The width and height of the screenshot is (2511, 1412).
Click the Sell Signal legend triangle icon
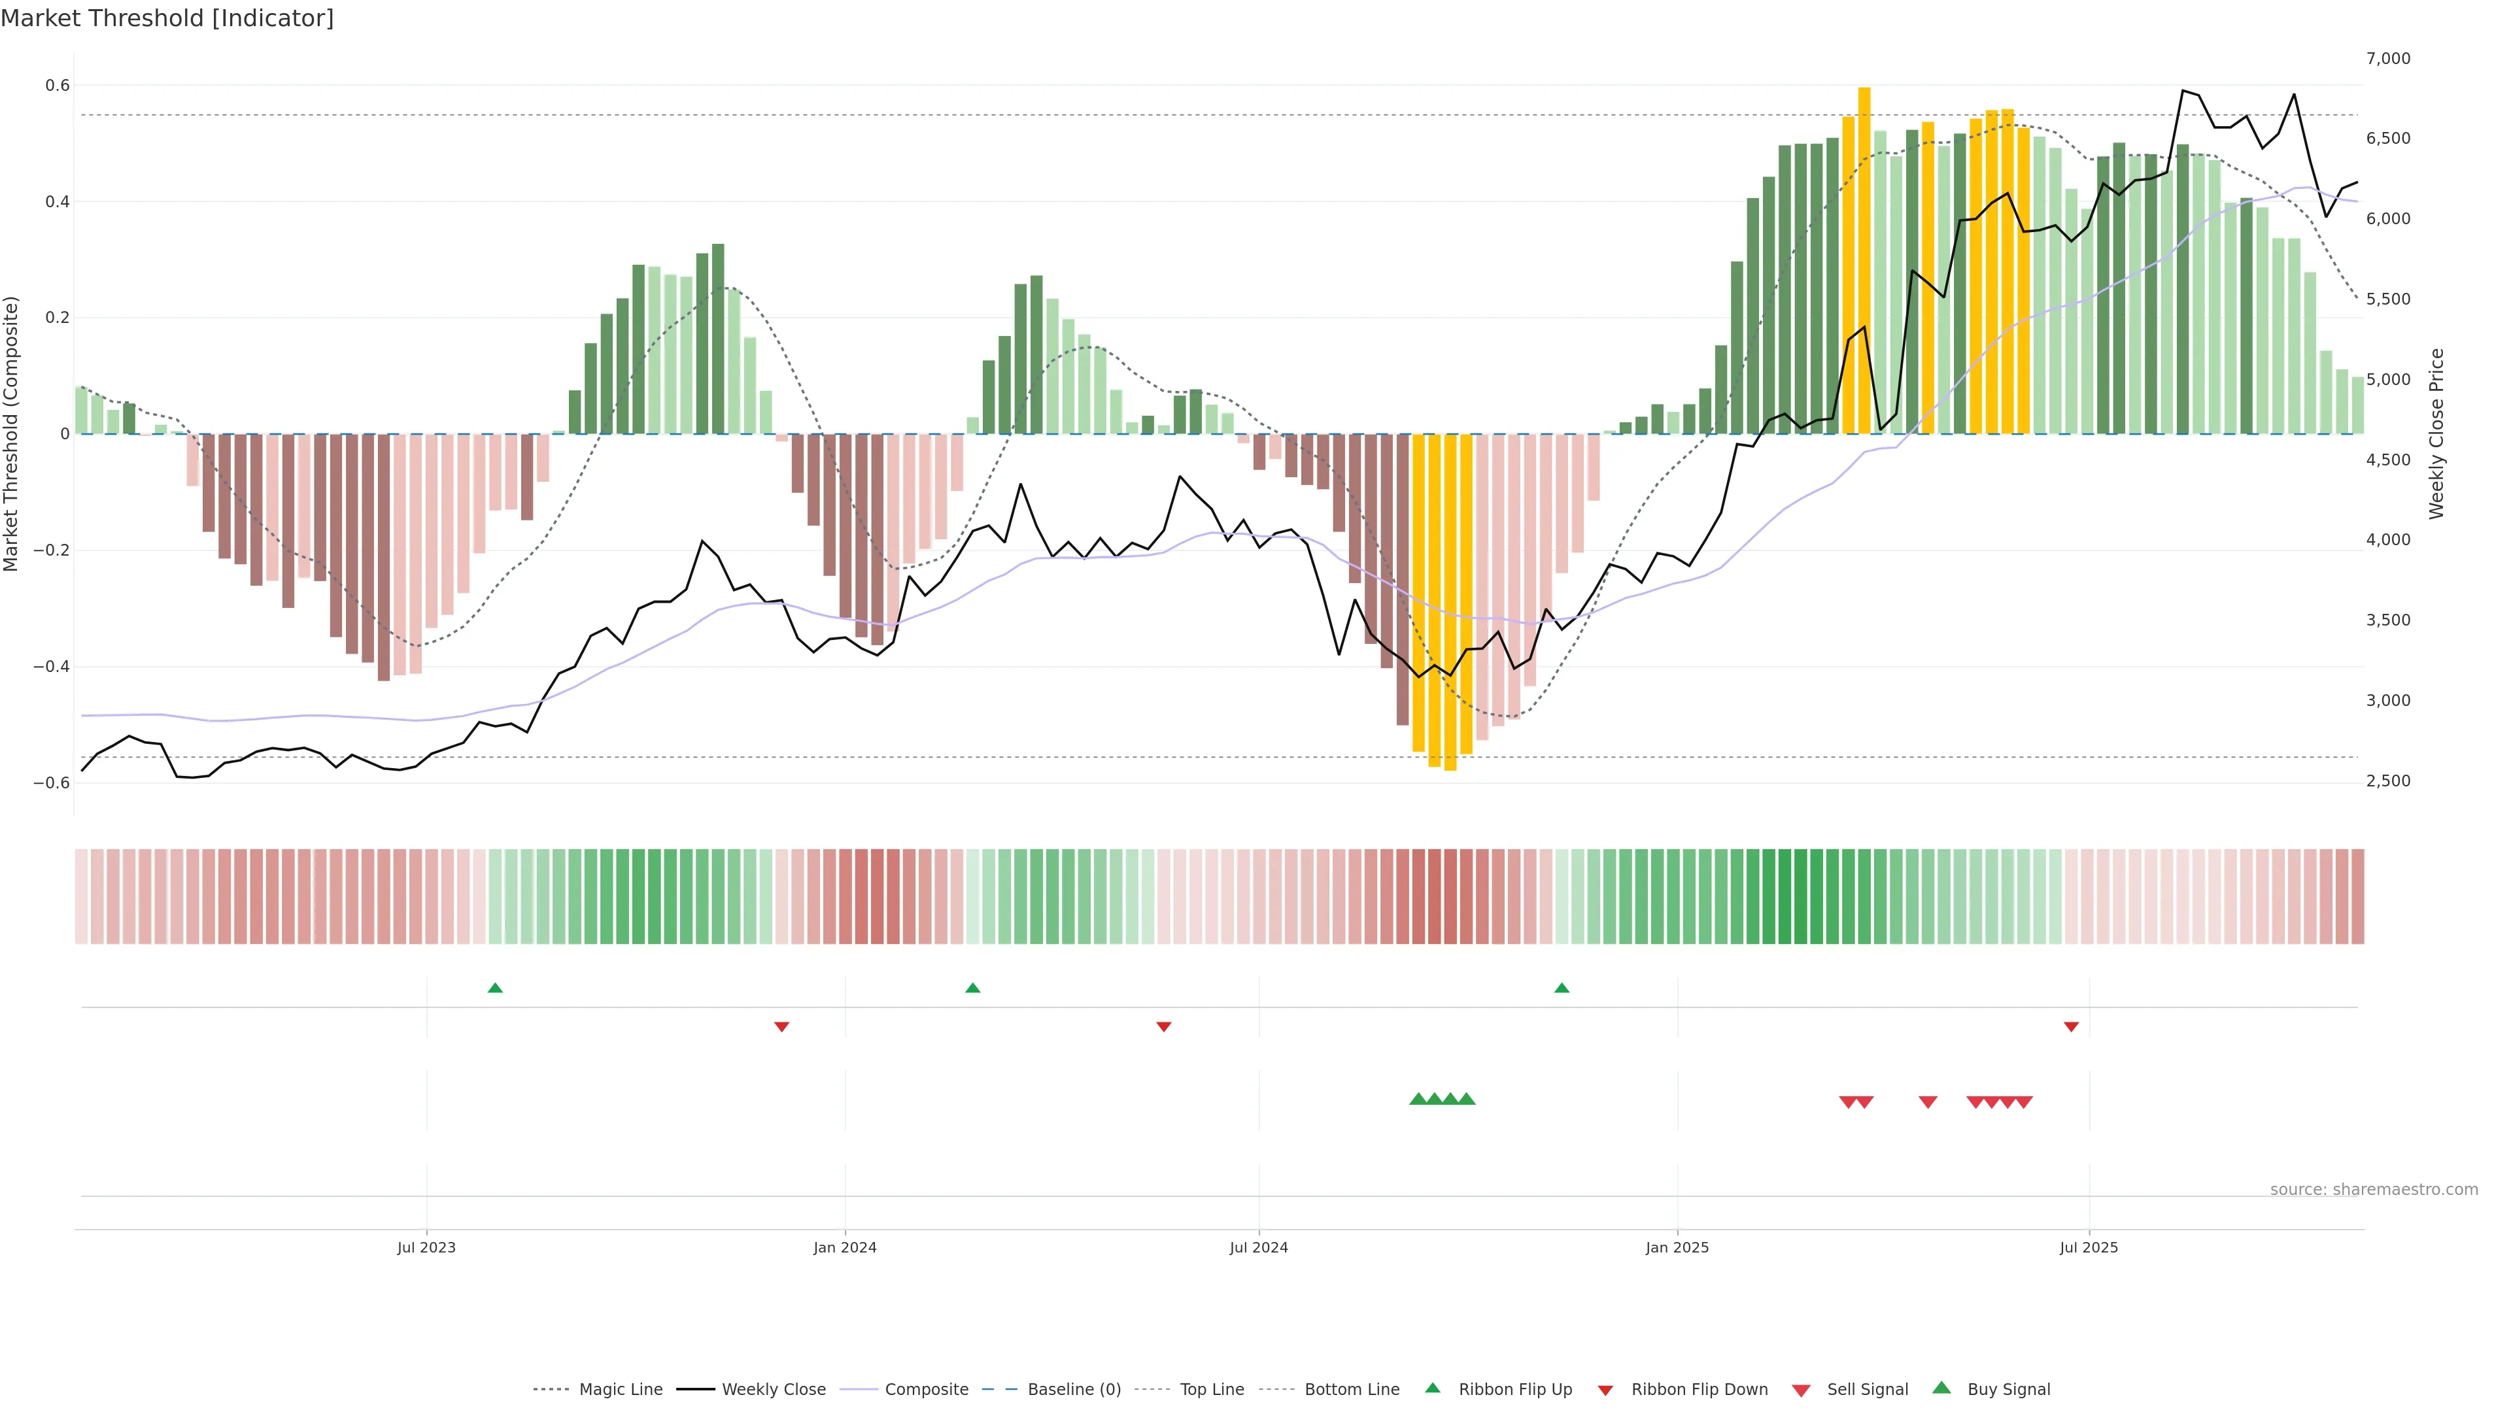tap(1802, 1390)
